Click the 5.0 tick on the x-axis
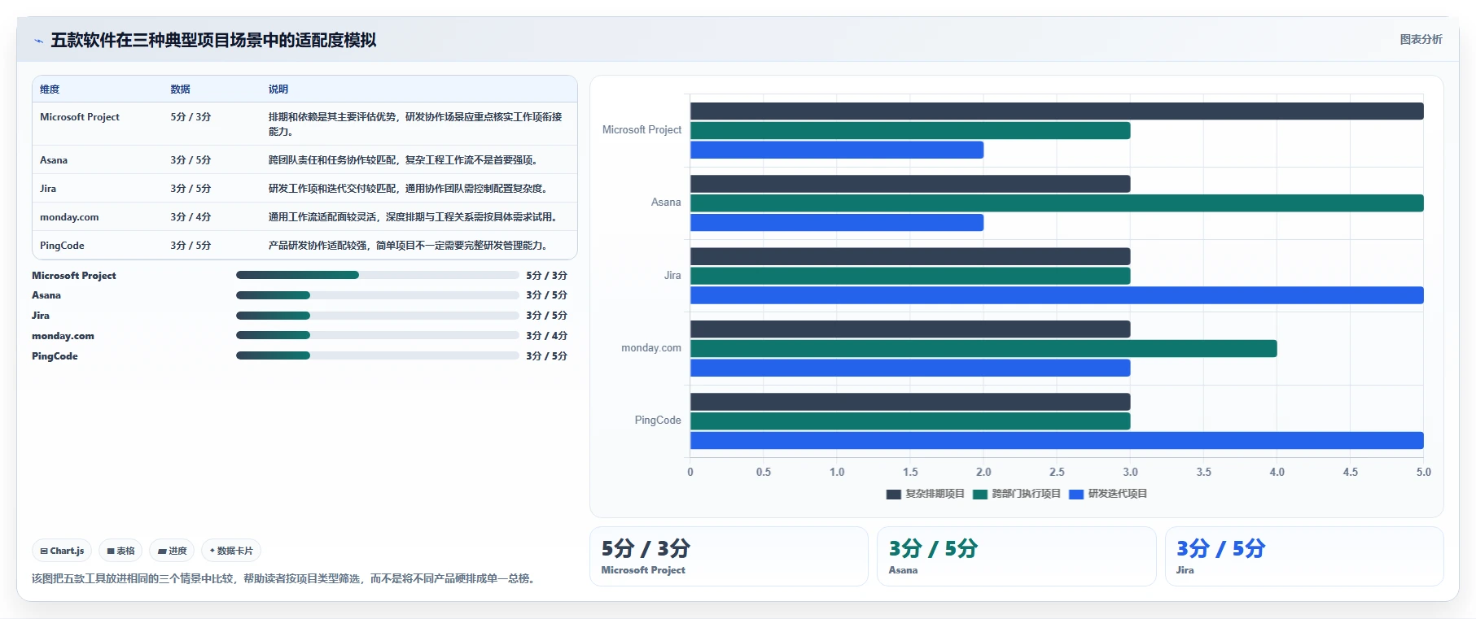 click(1423, 472)
